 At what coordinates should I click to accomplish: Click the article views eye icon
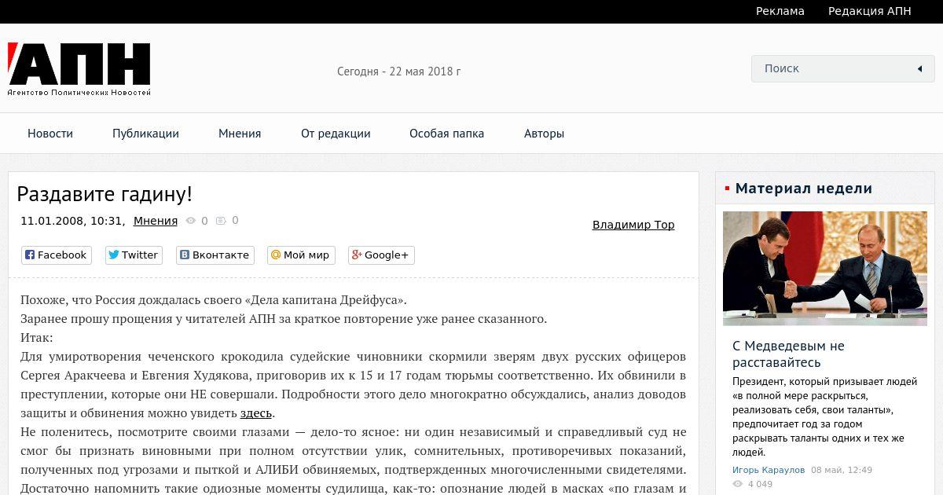[x=190, y=222]
